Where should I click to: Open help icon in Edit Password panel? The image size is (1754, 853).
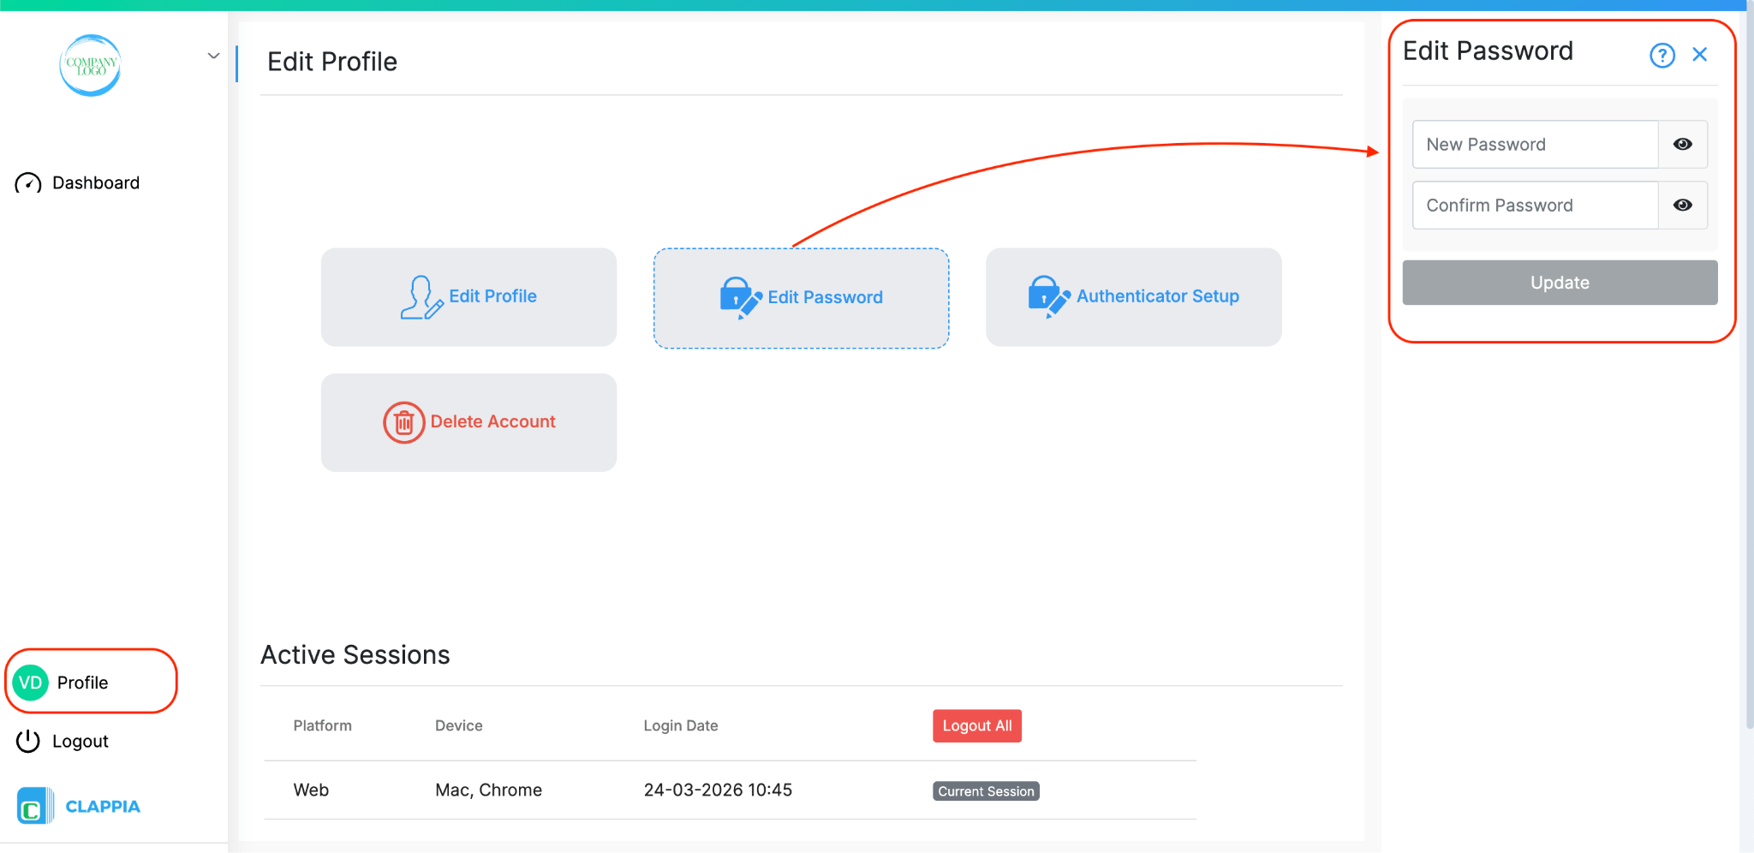1662,56
